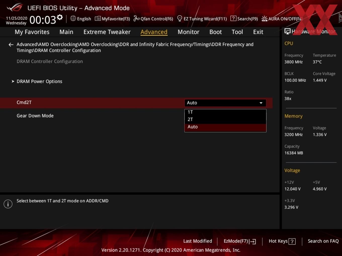Select 1T from the dropdown list
This screenshot has width=342, height=256.
coord(225,112)
